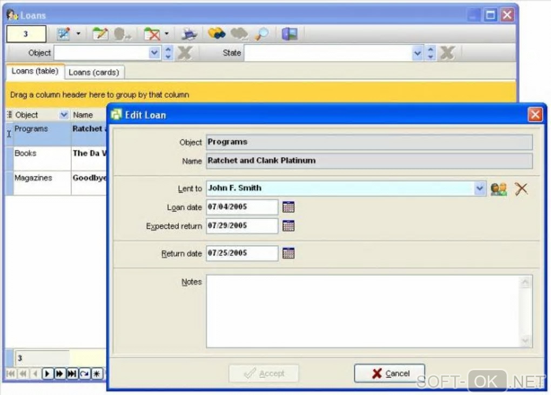This screenshot has width=551, height=395.
Task: Open the Lent to dropdown list
Action: point(479,189)
